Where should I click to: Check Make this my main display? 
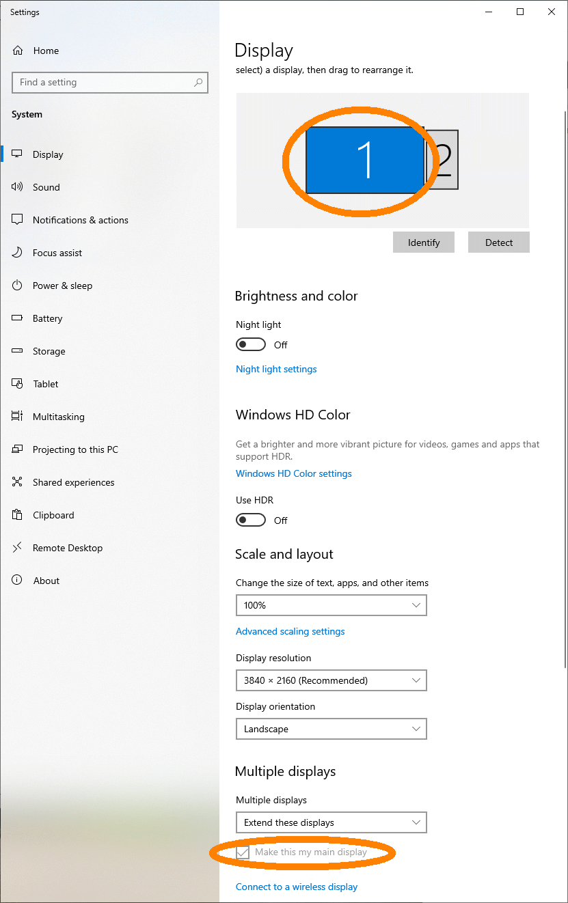(243, 852)
